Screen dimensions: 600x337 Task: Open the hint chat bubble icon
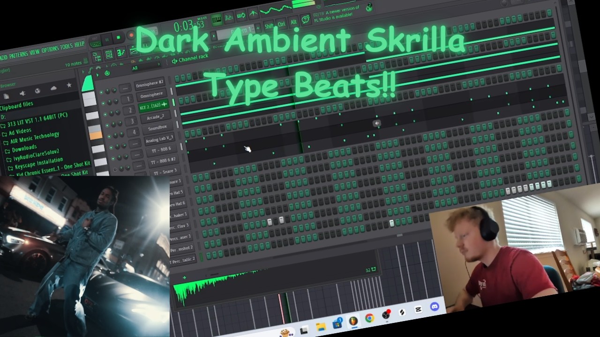click(306, 20)
